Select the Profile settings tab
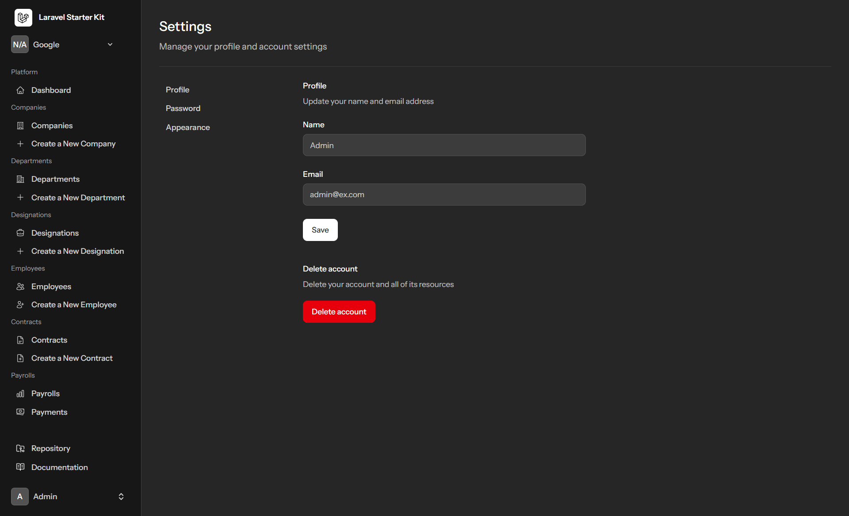 [x=177, y=90]
